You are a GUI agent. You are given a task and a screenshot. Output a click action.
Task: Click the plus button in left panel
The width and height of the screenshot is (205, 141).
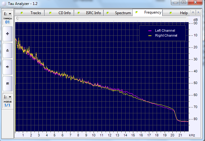[x=7, y=34]
